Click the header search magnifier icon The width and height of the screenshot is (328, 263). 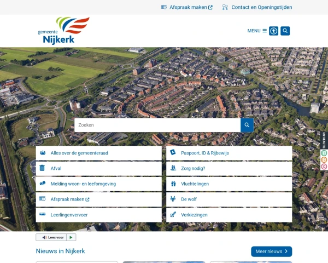285,31
